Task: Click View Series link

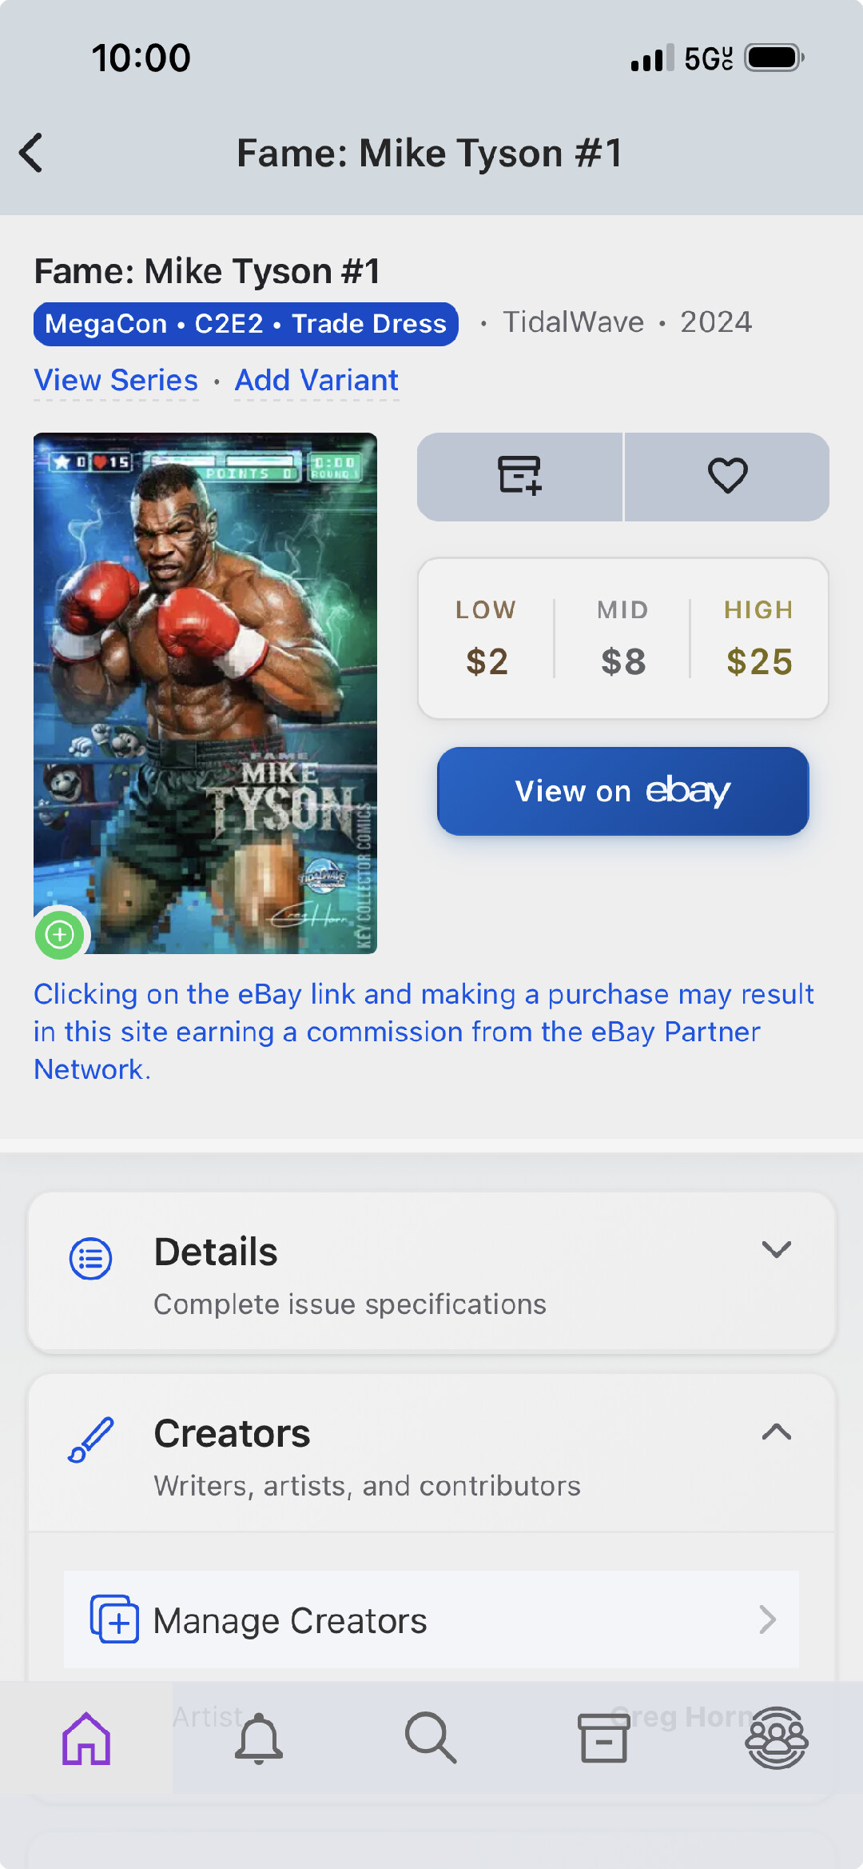Action: (116, 381)
